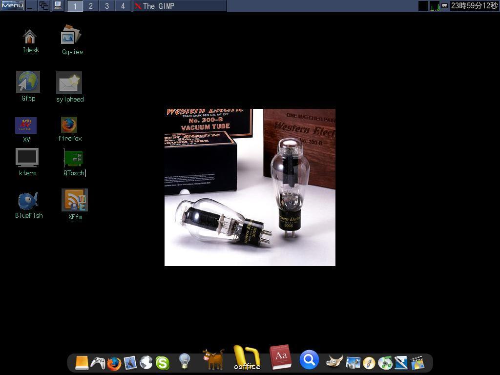Open GIMP from the dock
The height and width of the screenshot is (375, 500).
pyautogui.click(x=333, y=361)
